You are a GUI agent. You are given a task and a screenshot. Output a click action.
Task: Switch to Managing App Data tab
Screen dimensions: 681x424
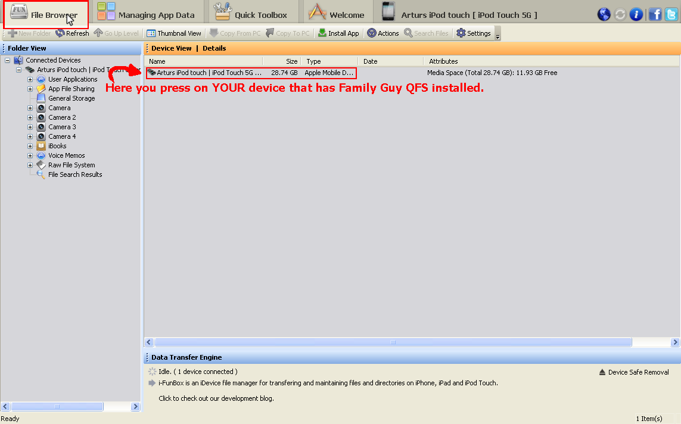click(x=147, y=12)
